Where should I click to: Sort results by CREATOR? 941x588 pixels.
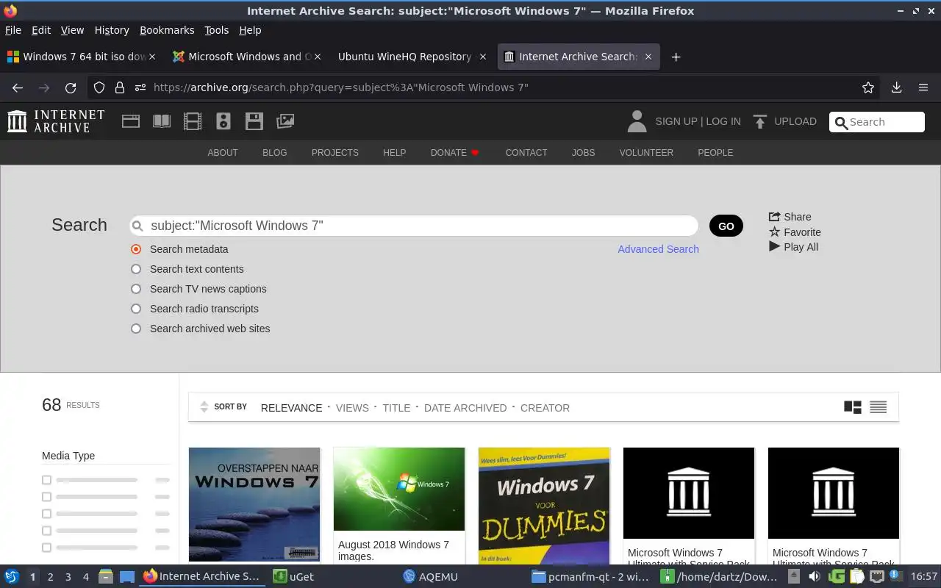[x=545, y=408]
